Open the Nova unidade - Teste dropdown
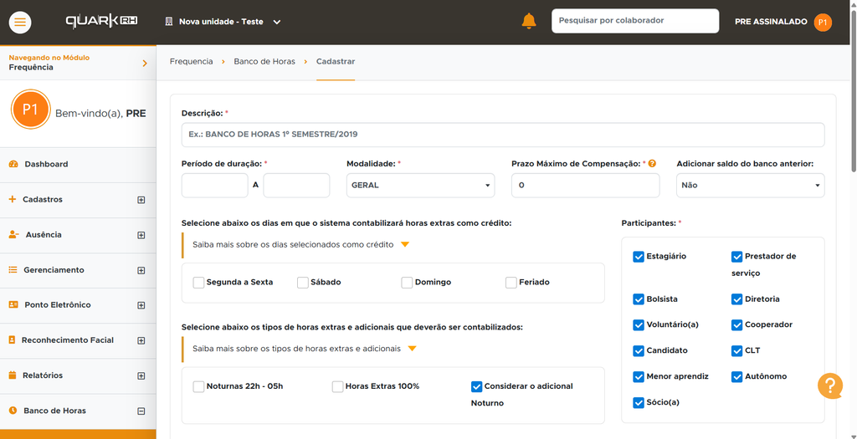Viewport: 857px width, 439px height. tap(223, 22)
